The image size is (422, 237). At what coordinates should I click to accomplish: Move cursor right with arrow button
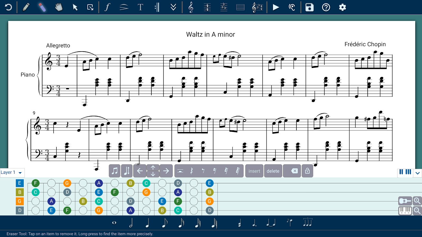[x=166, y=171]
